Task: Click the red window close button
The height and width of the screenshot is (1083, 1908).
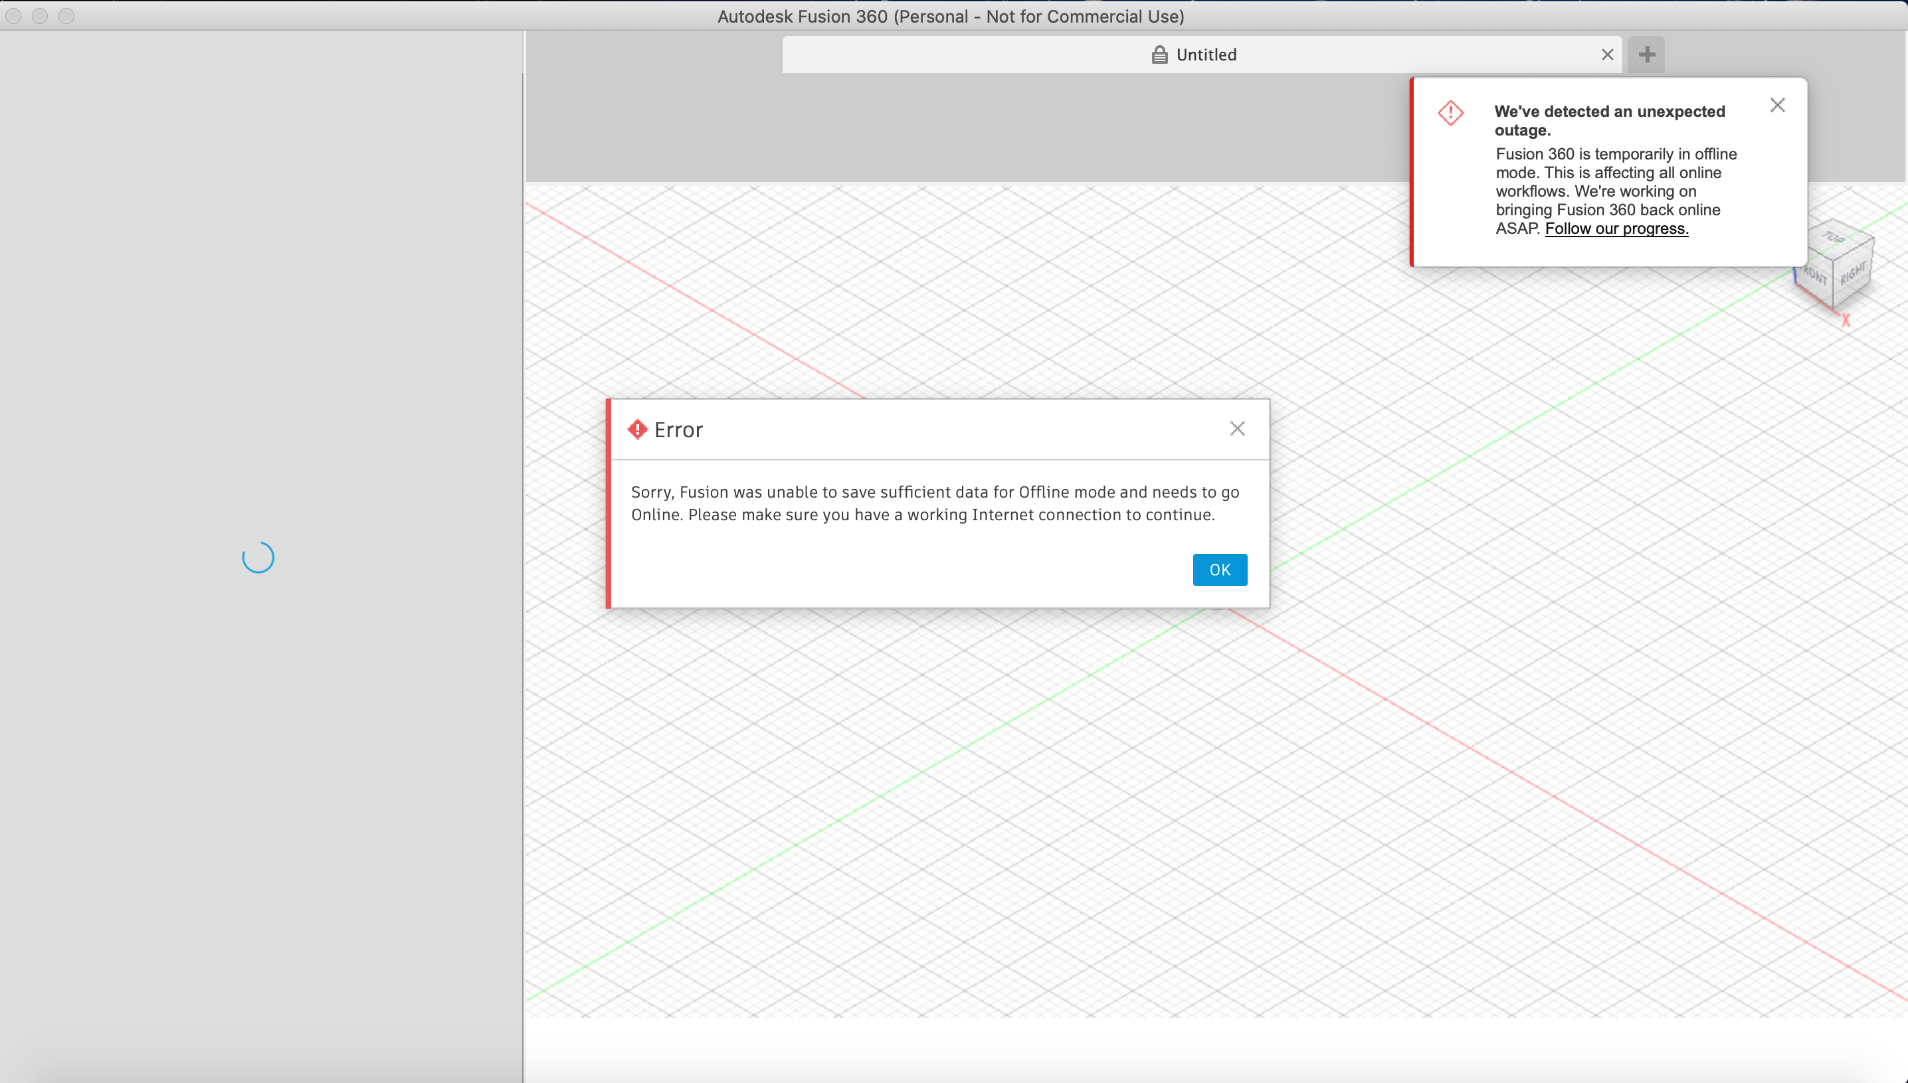Action: point(13,16)
